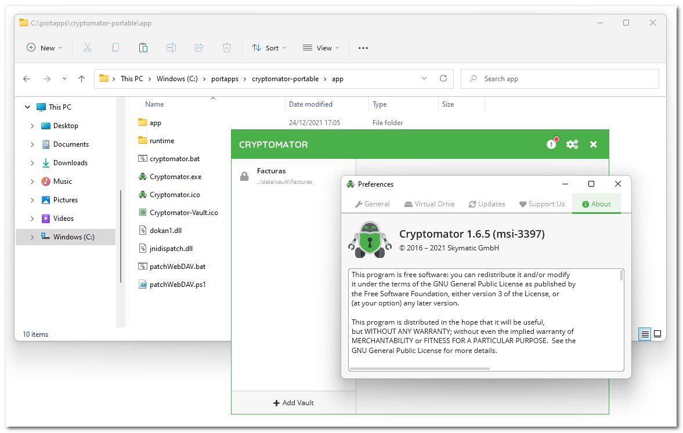Image resolution: width=683 pixels, height=433 pixels.
Task: Click the Paste icon in Explorer toolbar
Action: point(143,48)
